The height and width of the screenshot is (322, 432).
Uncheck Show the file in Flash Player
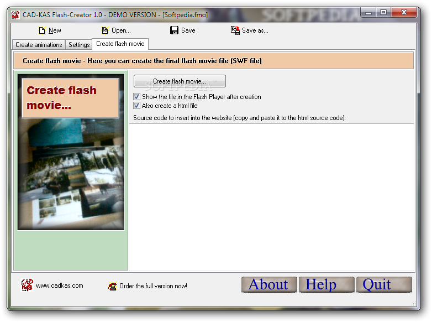pyautogui.click(x=136, y=97)
